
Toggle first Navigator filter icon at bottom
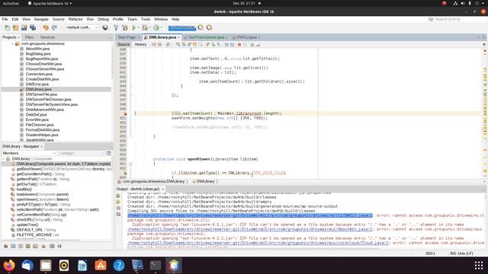[6, 246]
